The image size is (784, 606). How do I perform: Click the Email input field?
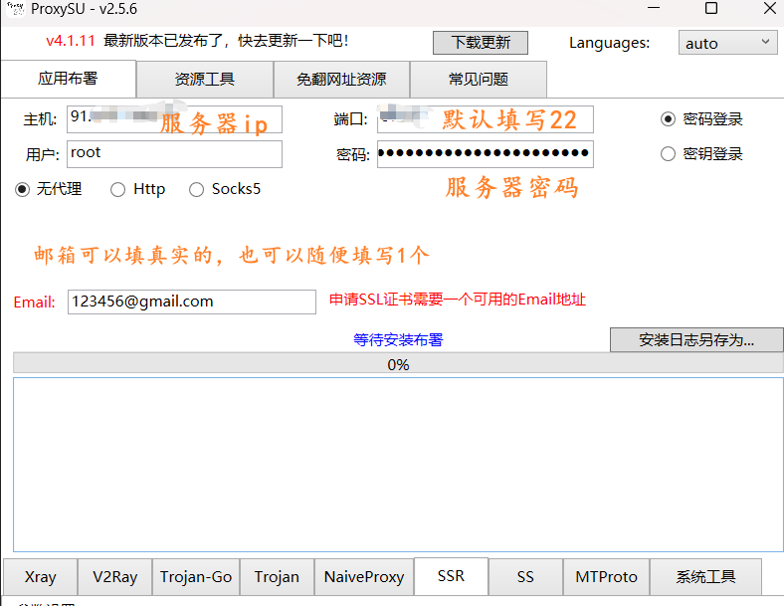point(191,302)
